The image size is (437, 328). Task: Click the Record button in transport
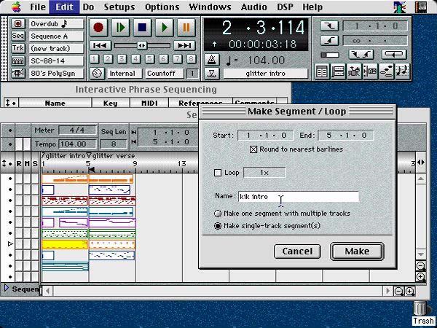coord(98,28)
